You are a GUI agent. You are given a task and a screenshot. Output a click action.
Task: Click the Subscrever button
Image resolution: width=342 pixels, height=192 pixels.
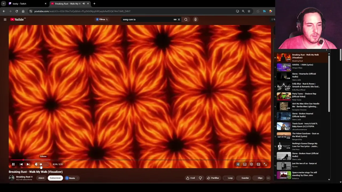(55, 178)
